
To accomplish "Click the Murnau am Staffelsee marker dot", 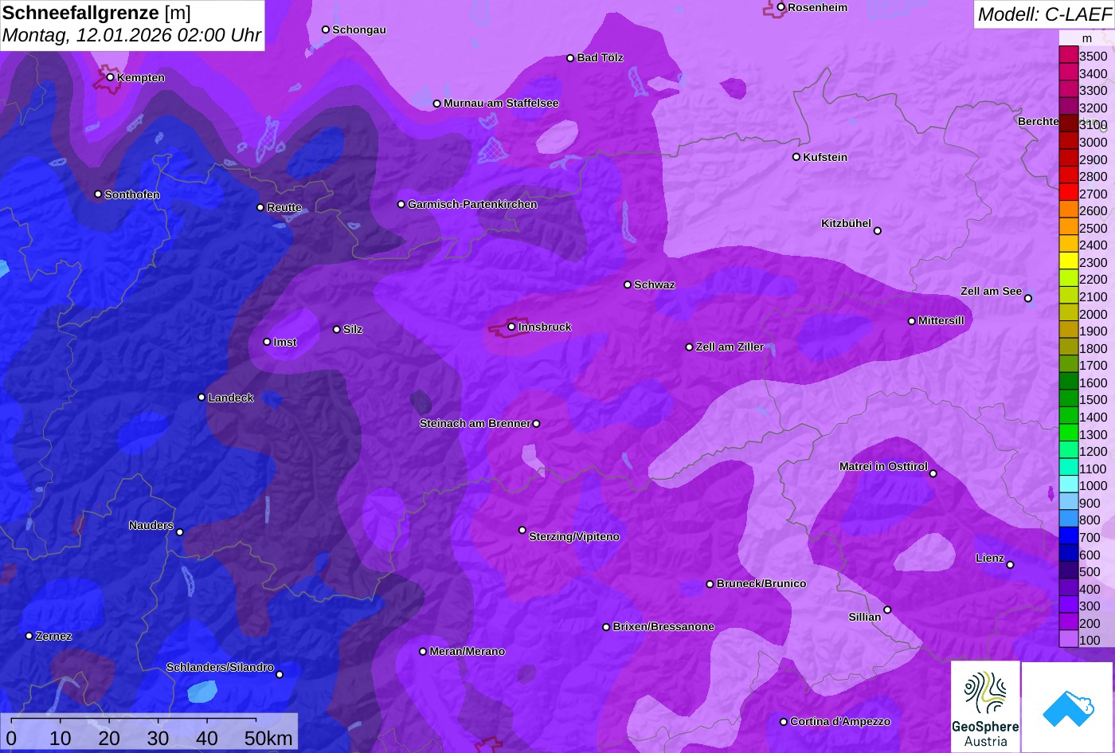I will tap(436, 104).
